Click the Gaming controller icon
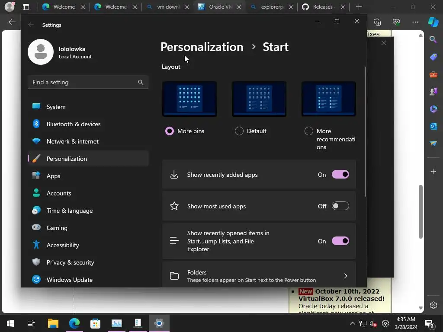Screen dimensions: 443x332 click(x=36, y=227)
